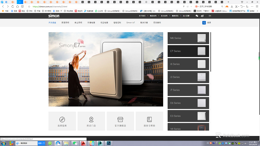This screenshot has height=146, width=260.
Task: Open the 附近门店 location pin tile
Action: 91,121
